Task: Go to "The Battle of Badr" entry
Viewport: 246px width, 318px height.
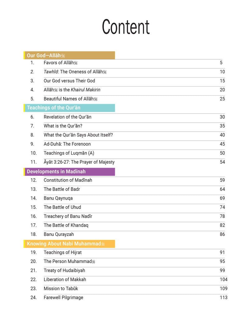Action: [62, 189]
